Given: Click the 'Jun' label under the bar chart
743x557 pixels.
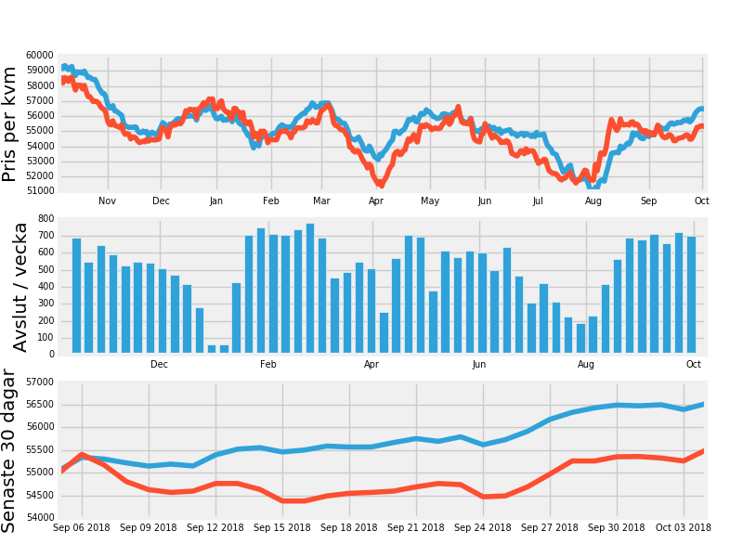Looking at the screenshot, I should 479,365.
